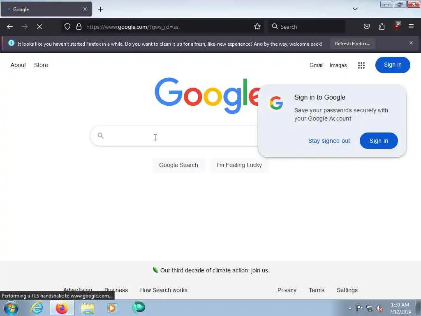Screen dimensions: 421x316
Task: Open the Images link
Action: click(x=338, y=65)
